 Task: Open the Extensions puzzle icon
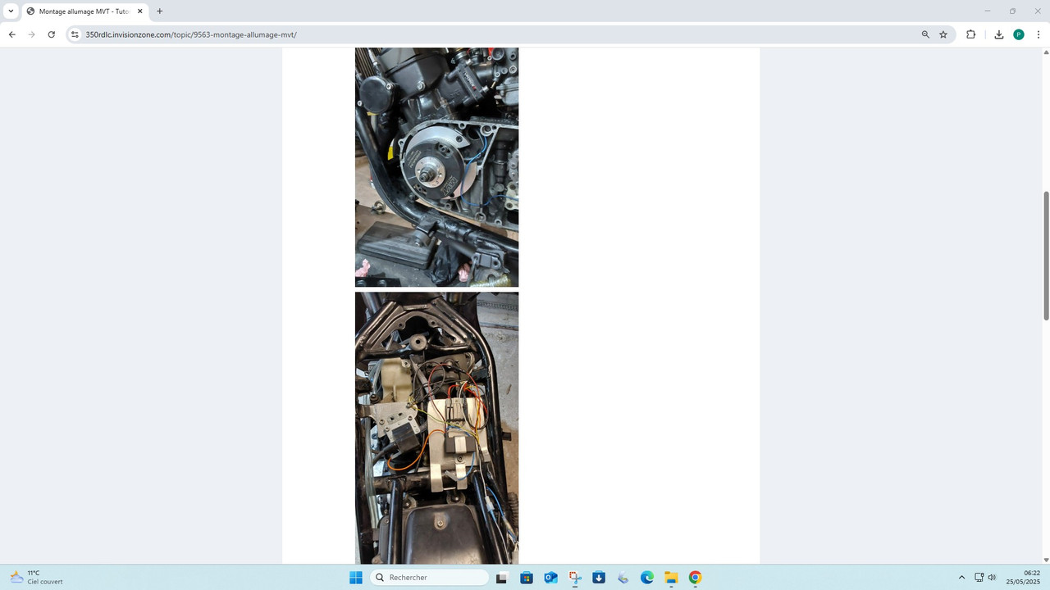(970, 34)
